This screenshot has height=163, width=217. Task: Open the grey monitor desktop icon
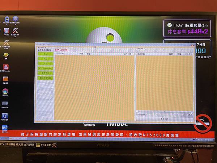click(x=5, y=103)
